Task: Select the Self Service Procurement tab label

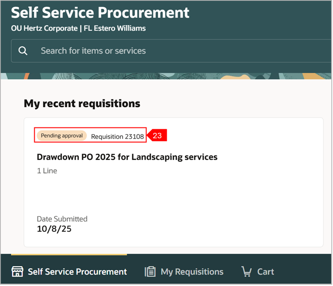Action: (78, 272)
